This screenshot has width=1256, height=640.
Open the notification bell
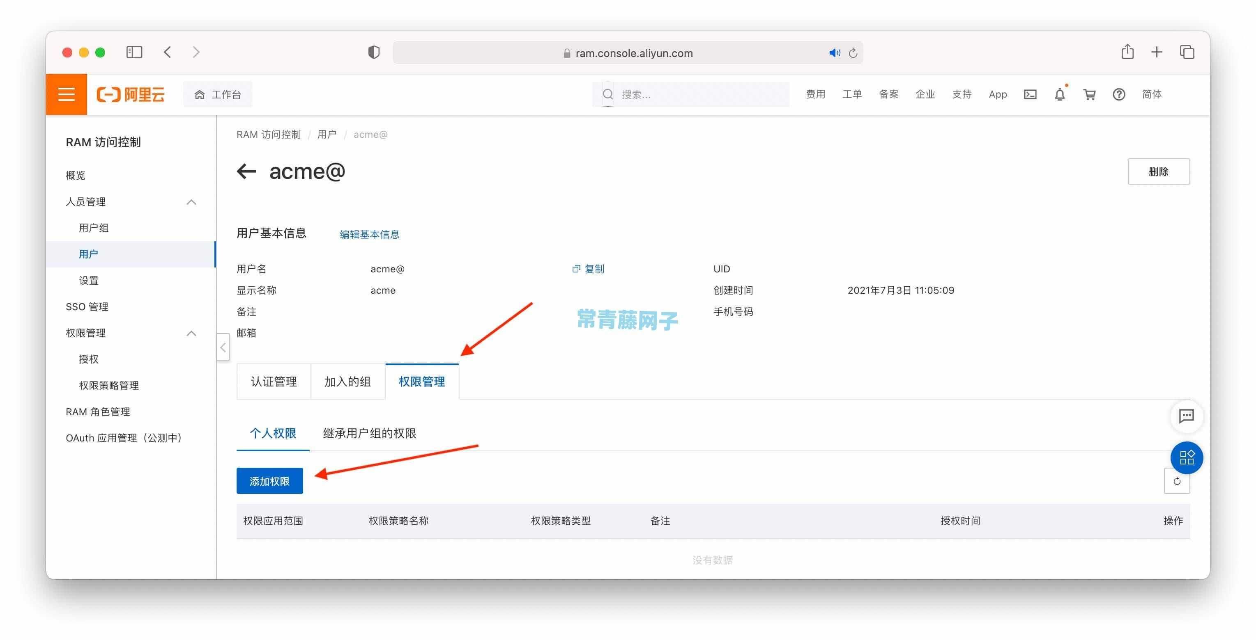click(x=1060, y=94)
